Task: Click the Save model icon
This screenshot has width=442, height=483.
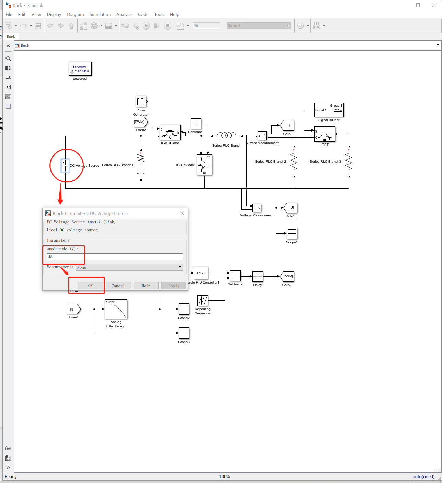Action: [x=38, y=26]
